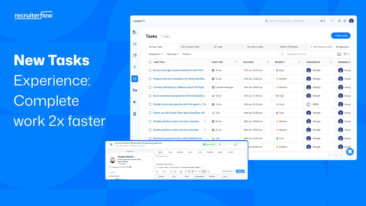Open the Schedule tab in the task detail panel
This screenshot has height=206, width=366.
[x=180, y=152]
